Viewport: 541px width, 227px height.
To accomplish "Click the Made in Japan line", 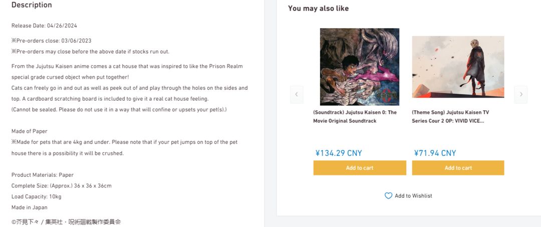I will click(30, 207).
